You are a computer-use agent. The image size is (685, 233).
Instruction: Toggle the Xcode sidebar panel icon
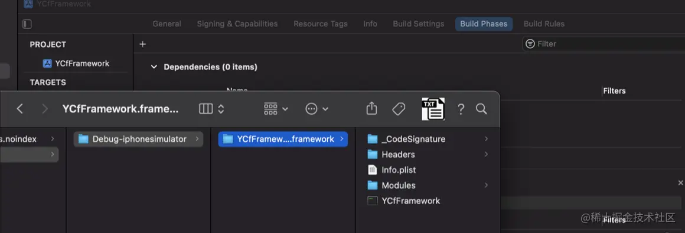coord(27,24)
